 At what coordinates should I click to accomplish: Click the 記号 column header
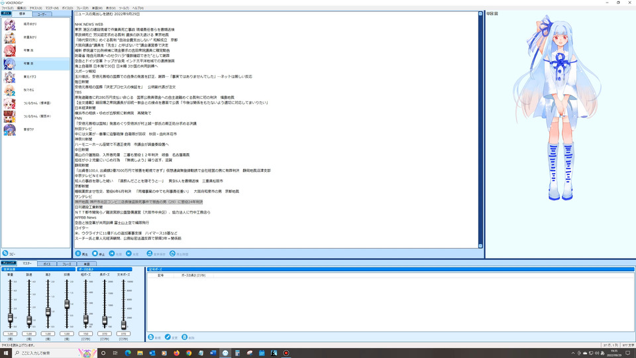[x=160, y=275]
